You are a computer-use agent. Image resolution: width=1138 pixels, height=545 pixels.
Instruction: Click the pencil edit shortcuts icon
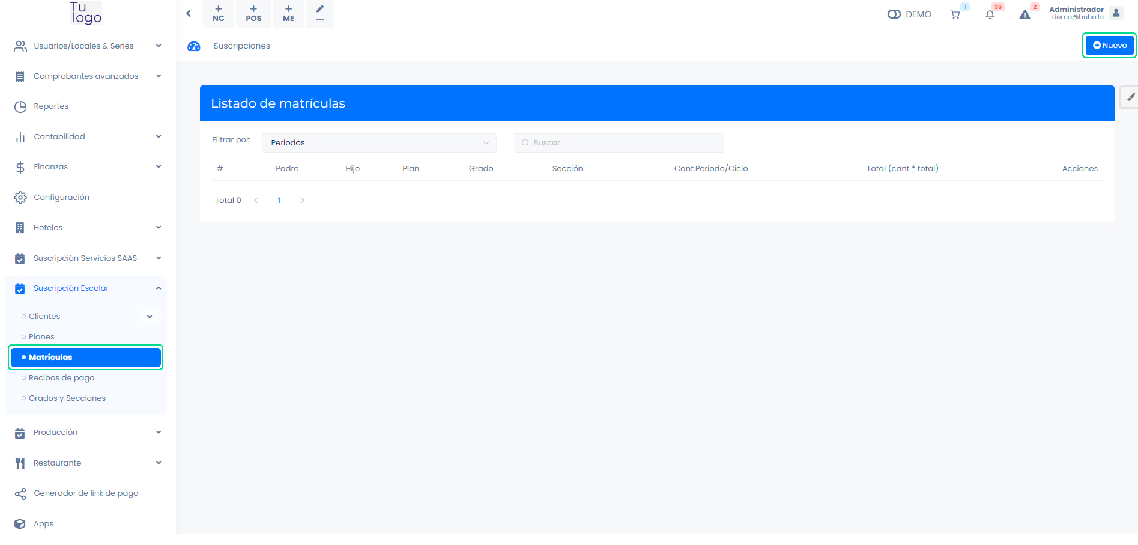320,13
